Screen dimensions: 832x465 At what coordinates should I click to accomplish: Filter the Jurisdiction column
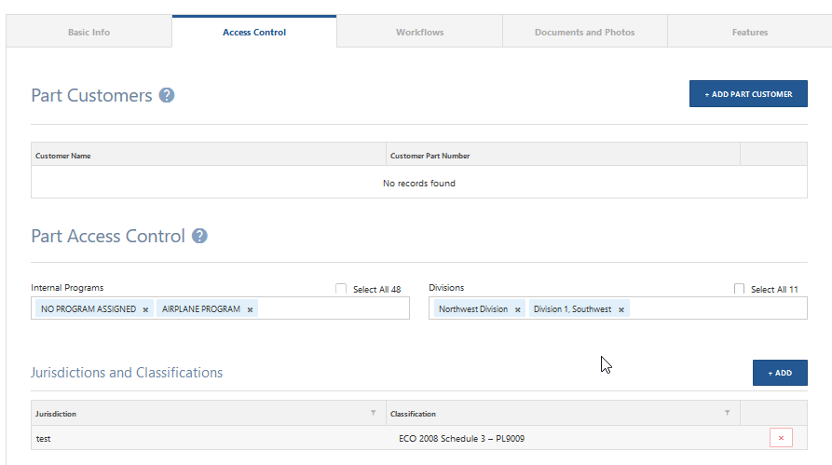(x=374, y=413)
